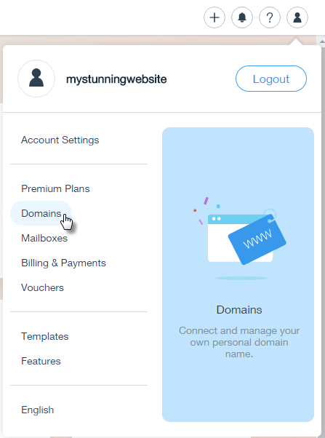Open the notifications bell icon
325x438 pixels.
click(x=242, y=17)
